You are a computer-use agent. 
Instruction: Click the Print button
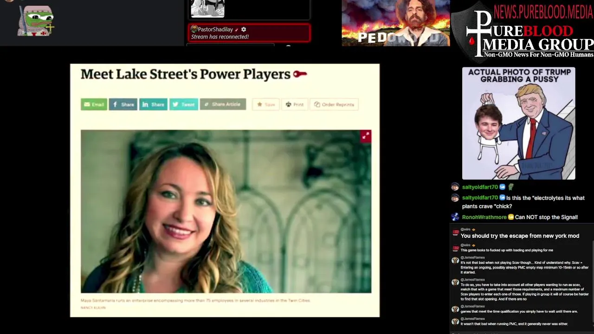[x=295, y=104]
